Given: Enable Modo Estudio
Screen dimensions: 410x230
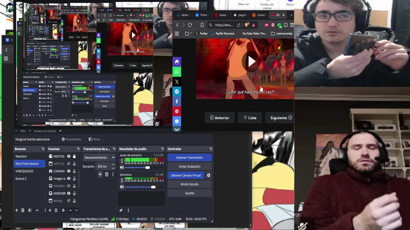Looking at the screenshot, I should pyautogui.click(x=189, y=184).
